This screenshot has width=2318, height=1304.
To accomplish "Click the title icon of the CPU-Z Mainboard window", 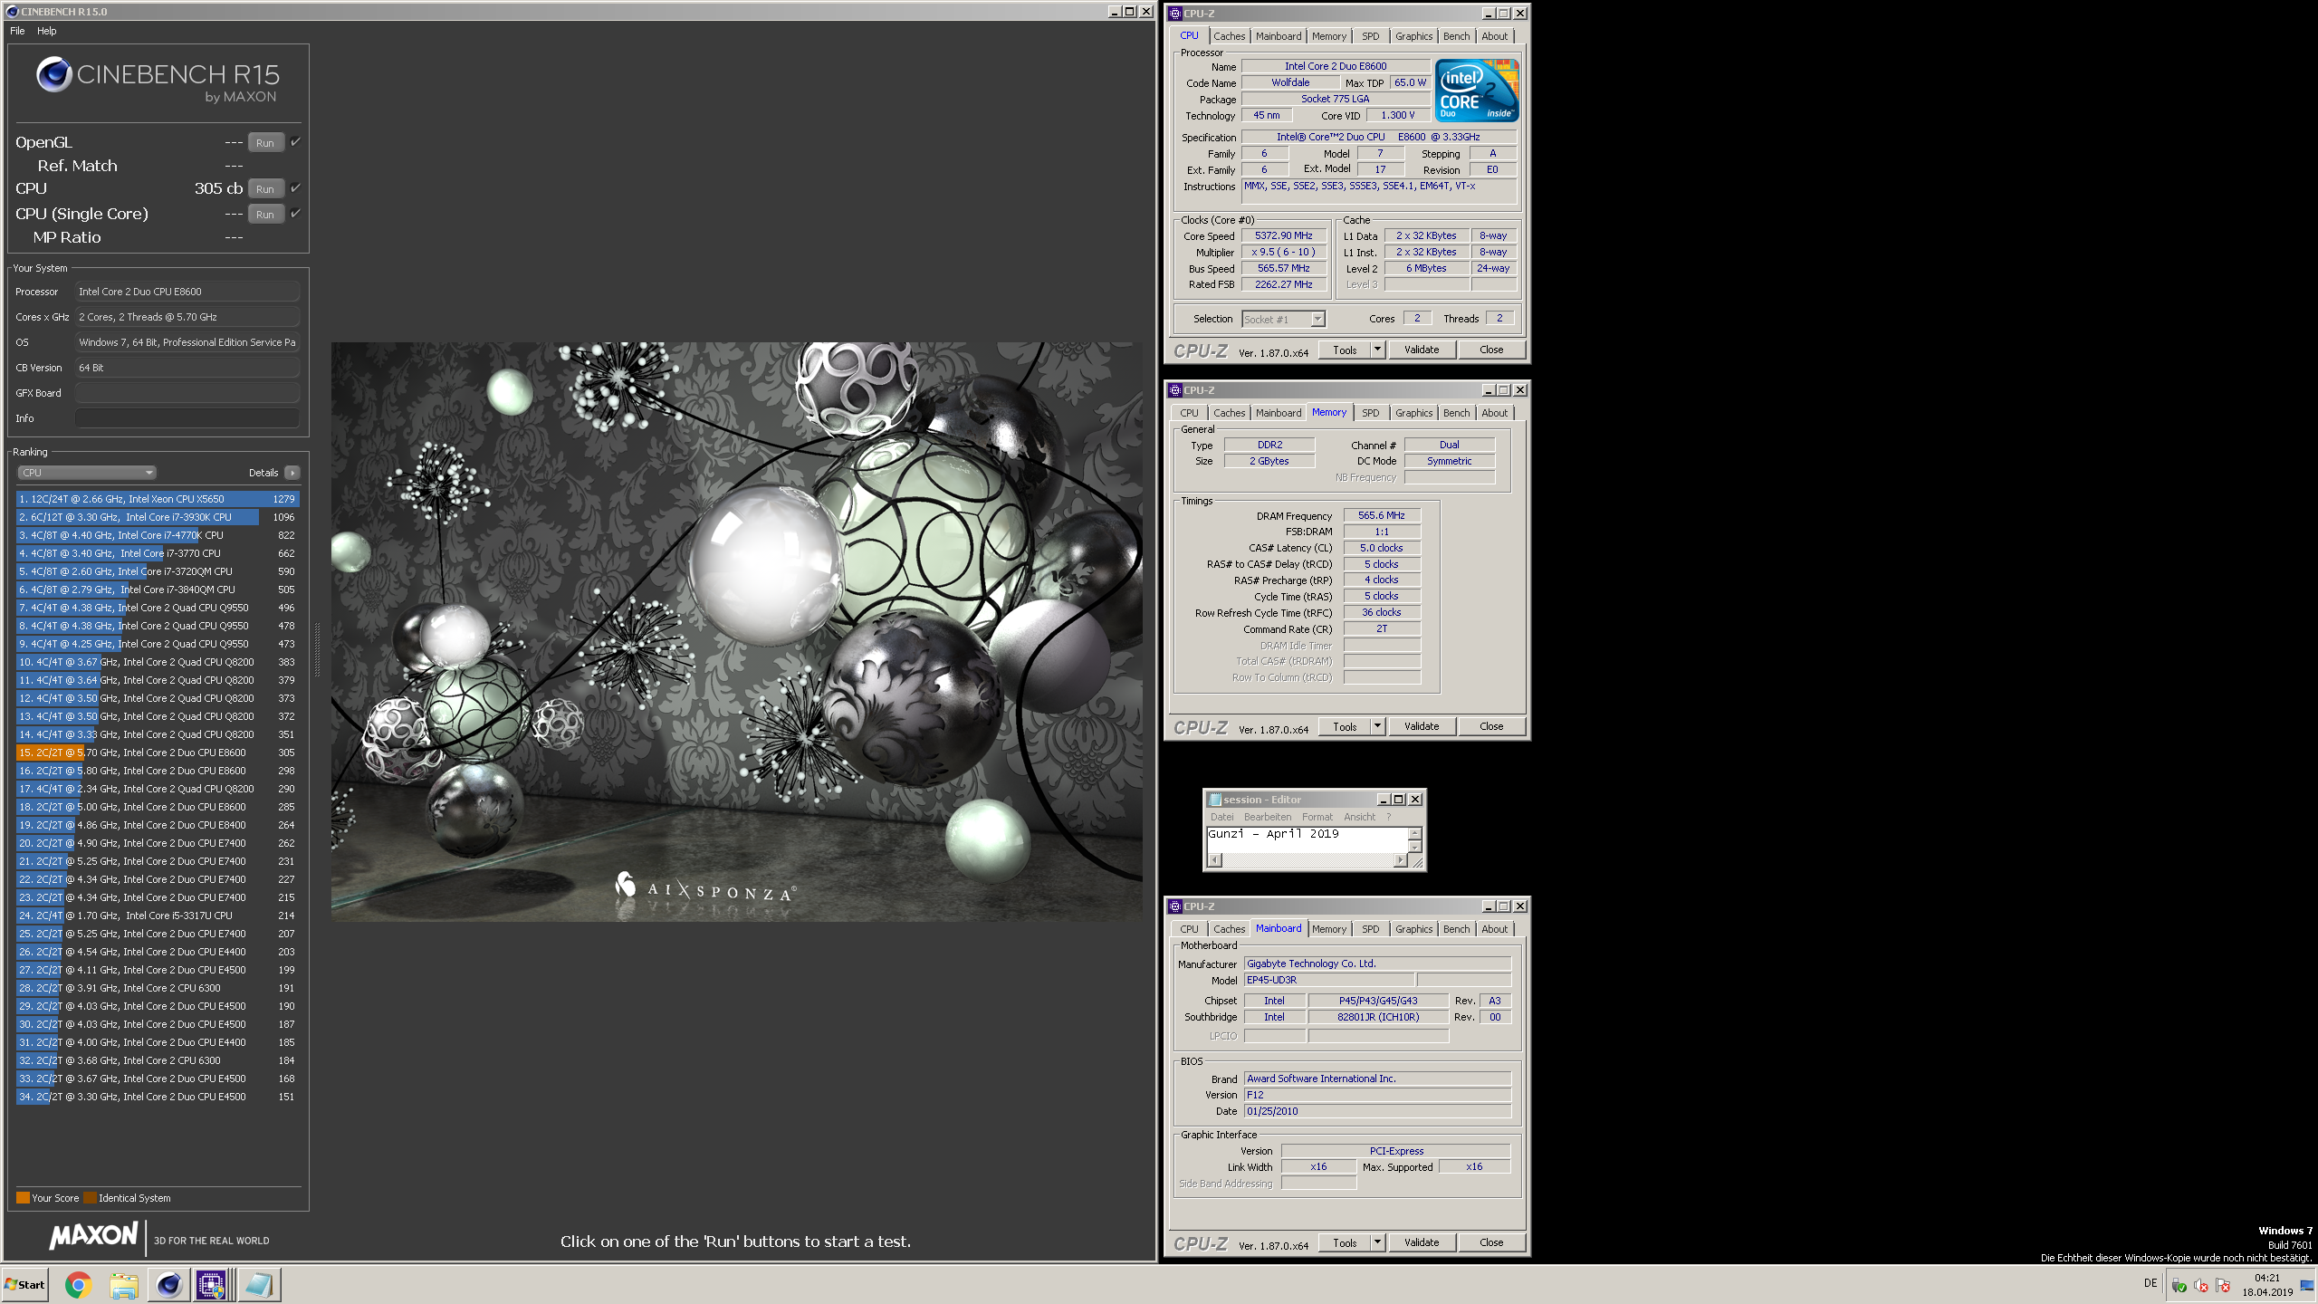I will (x=1175, y=906).
